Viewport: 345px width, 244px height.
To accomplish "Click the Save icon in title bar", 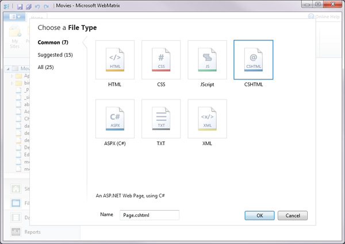I will click(x=20, y=6).
